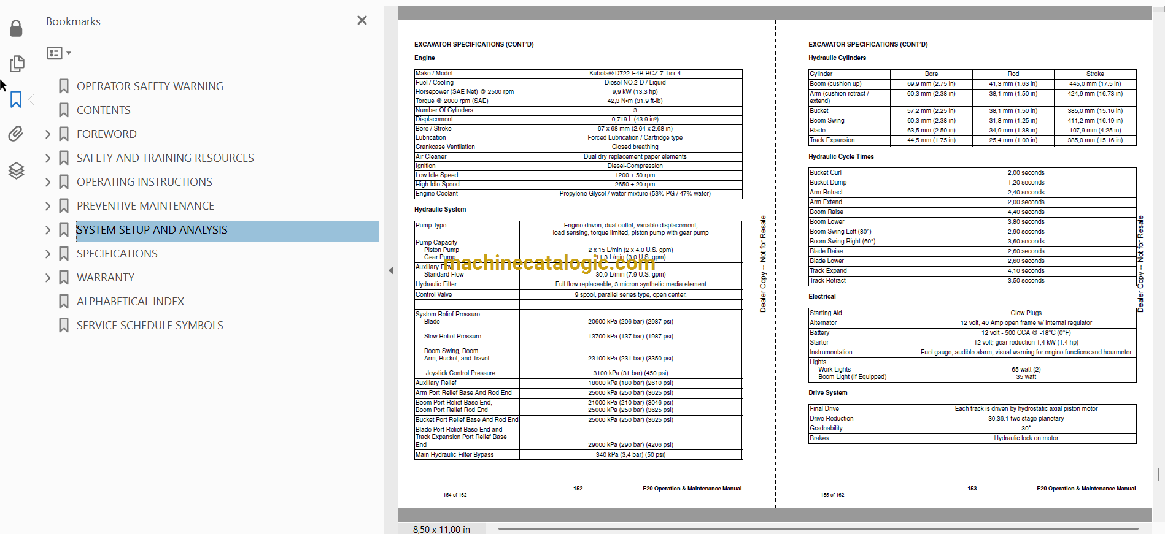Image resolution: width=1165 pixels, height=534 pixels.
Task: Click bookmark icon beside SPECIFICATIONS
Action: click(64, 254)
